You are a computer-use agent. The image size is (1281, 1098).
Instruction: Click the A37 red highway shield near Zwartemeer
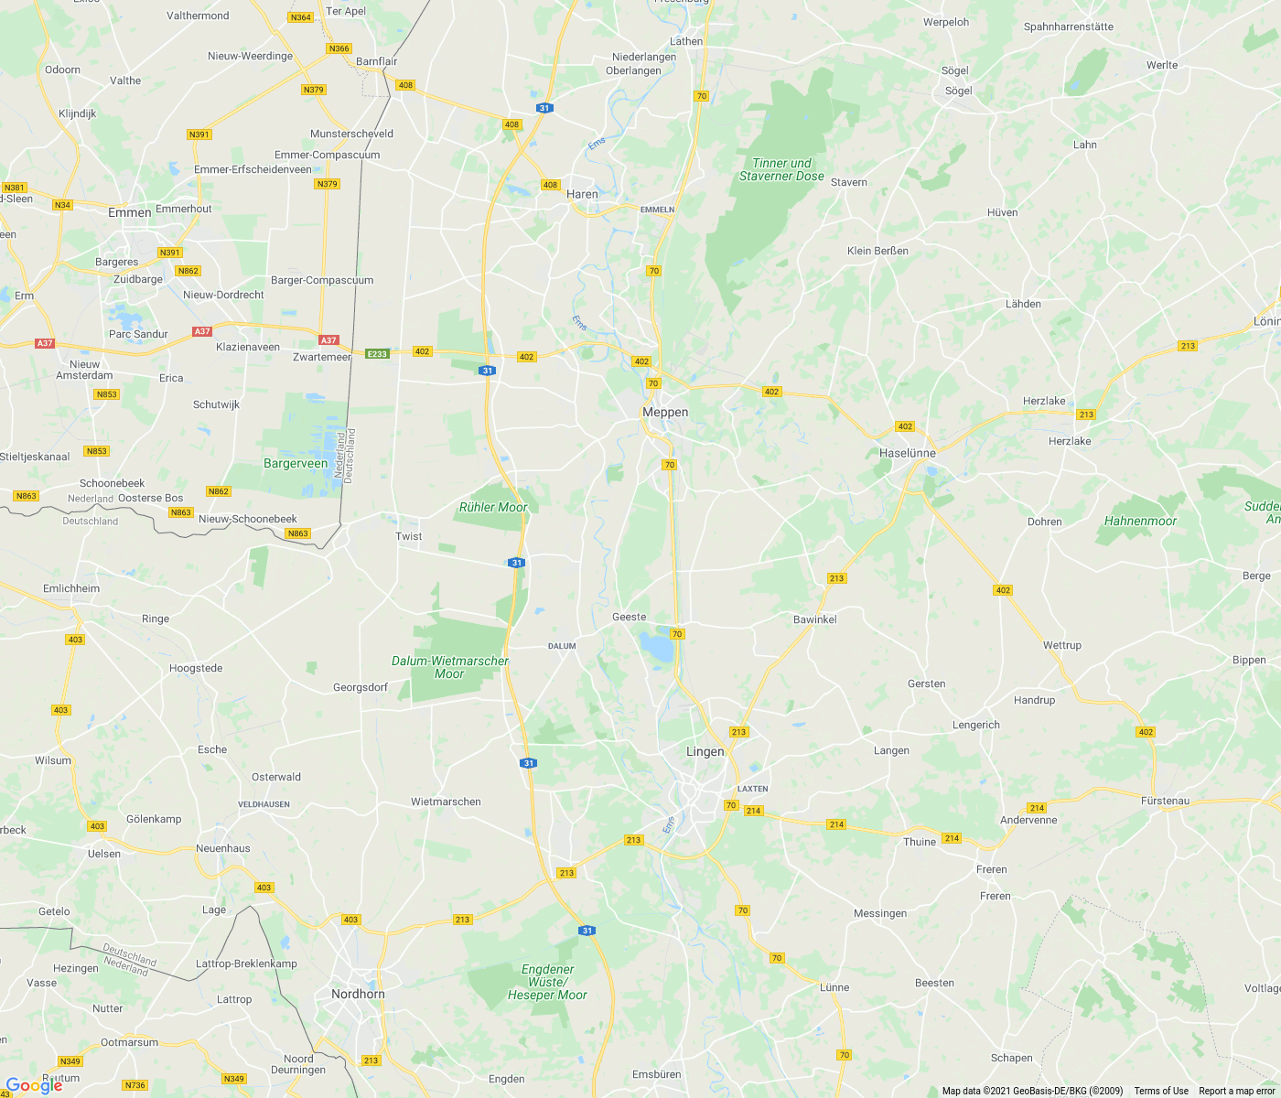[328, 339]
